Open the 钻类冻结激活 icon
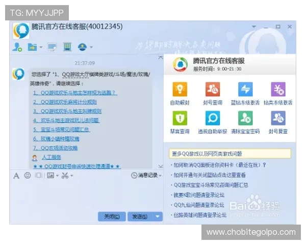Screen dimensions: 306x245 [278, 89]
